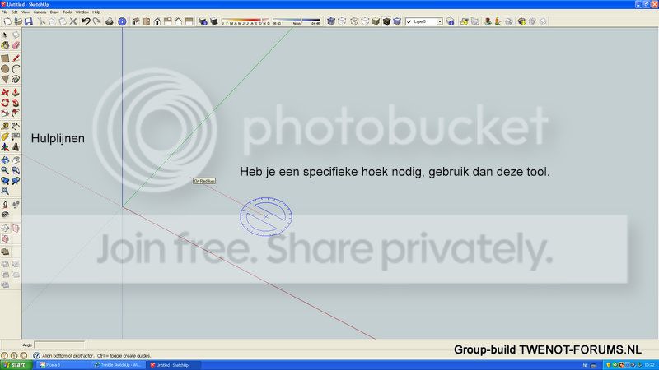Select the Tape Measure tool

[x=5, y=127]
